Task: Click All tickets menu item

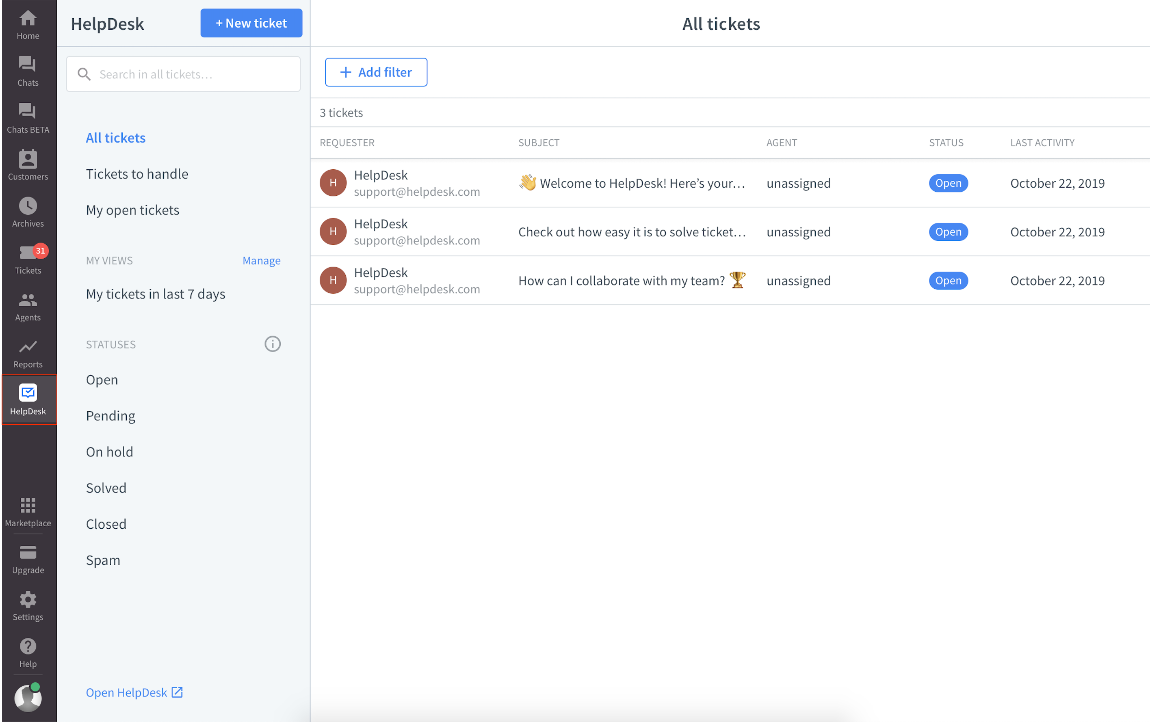Action: (115, 137)
